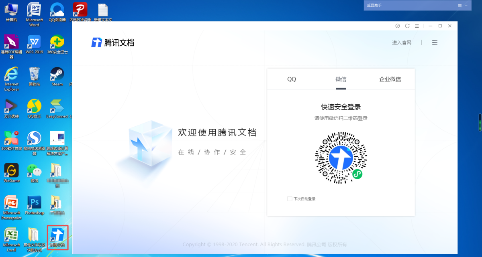Expand the 桌面助手 dropdown chevron
The width and height of the screenshot is (482, 257).
coord(466,6)
